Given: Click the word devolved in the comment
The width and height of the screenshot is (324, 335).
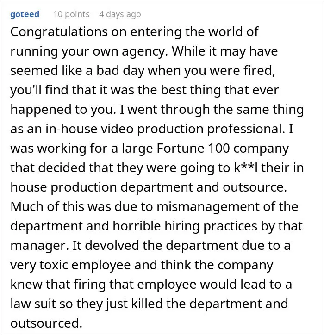Looking at the screenshot, I should (112, 245).
